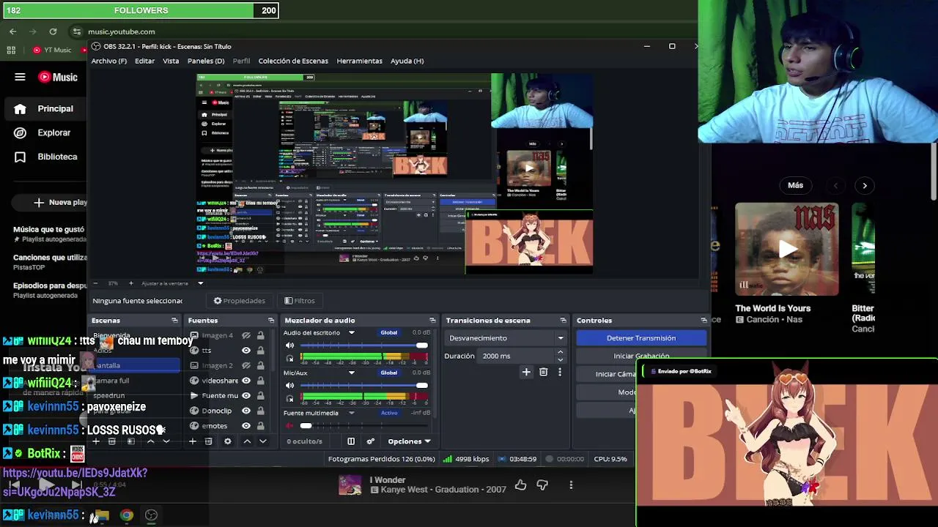This screenshot has width=938, height=527.
Task: Adjust the Audio del escritorio volume slider
Action: tap(364, 345)
